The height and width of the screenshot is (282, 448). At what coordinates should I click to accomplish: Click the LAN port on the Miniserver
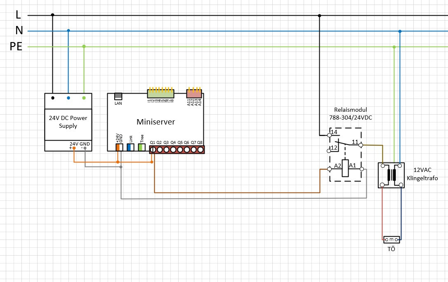click(x=118, y=96)
